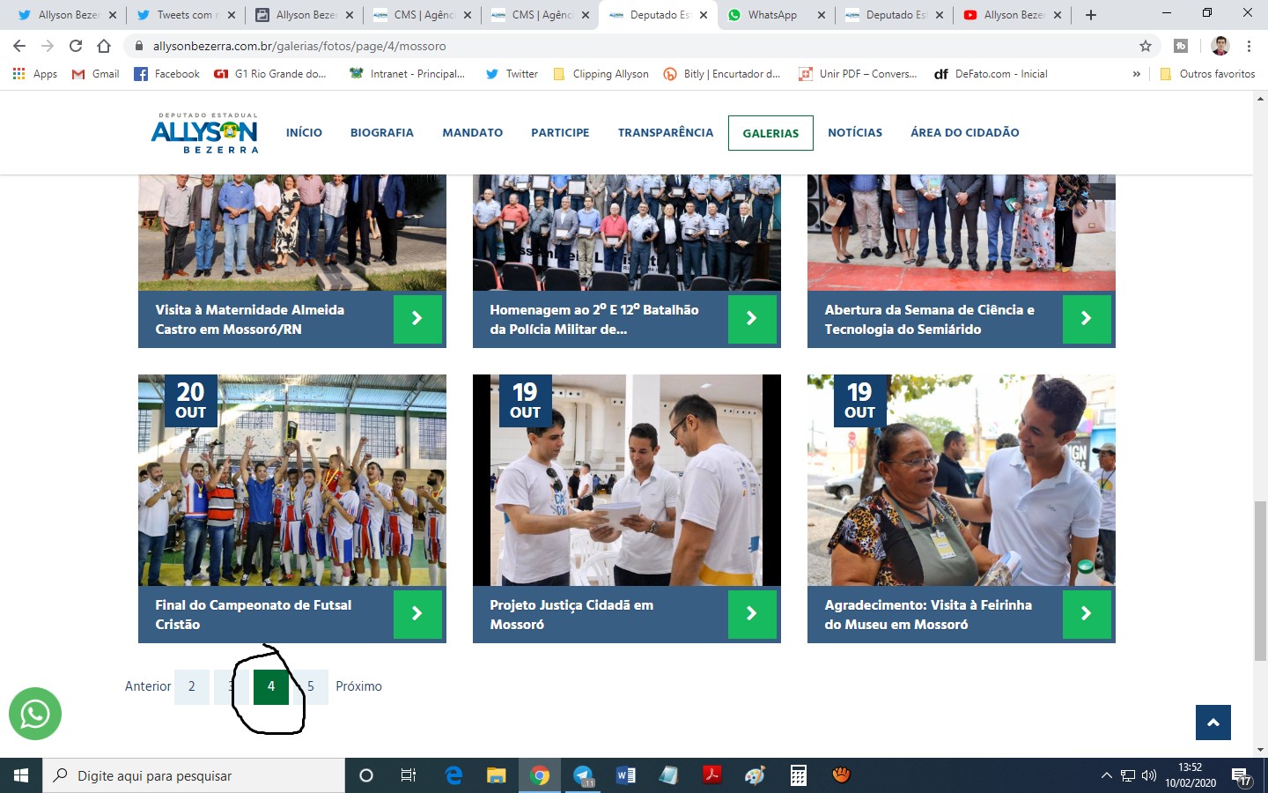Open the Futsal Cristão gallery green arrow
Viewport: 1268px width, 793px height.
pos(417,614)
